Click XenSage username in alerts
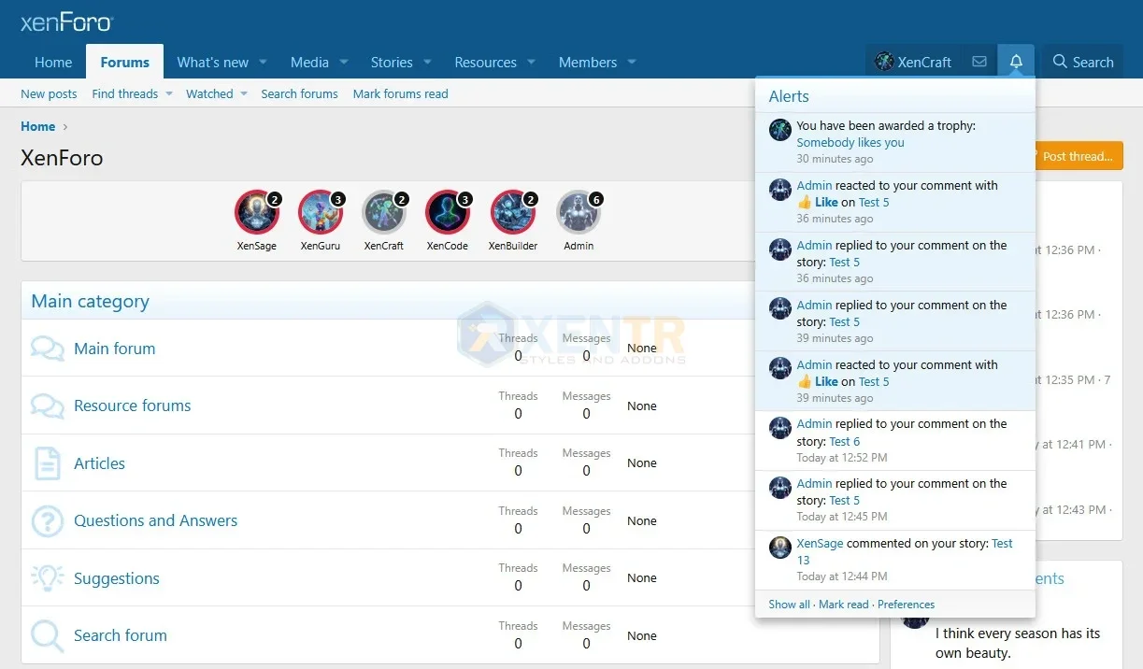This screenshot has height=669, width=1143. coord(820,544)
